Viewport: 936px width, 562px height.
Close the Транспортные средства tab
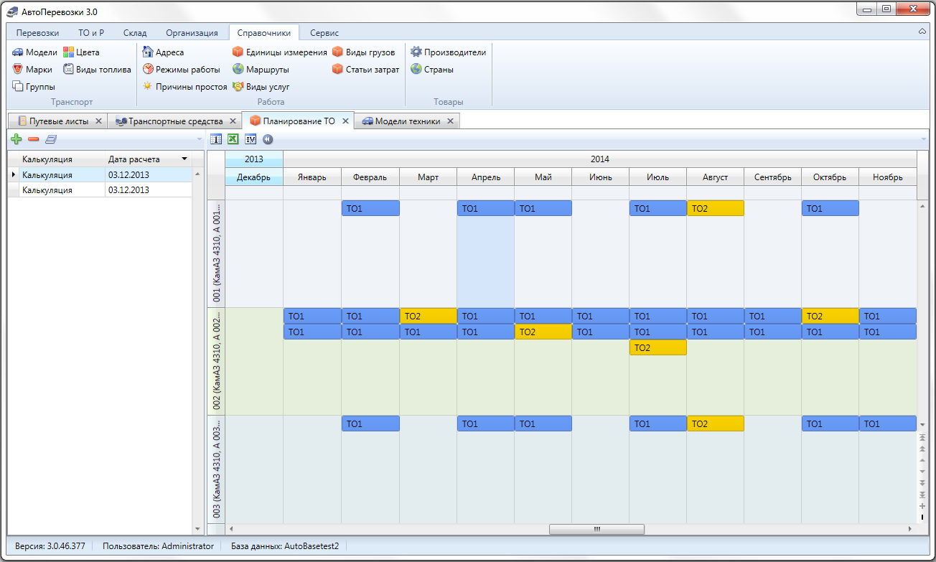pos(232,121)
